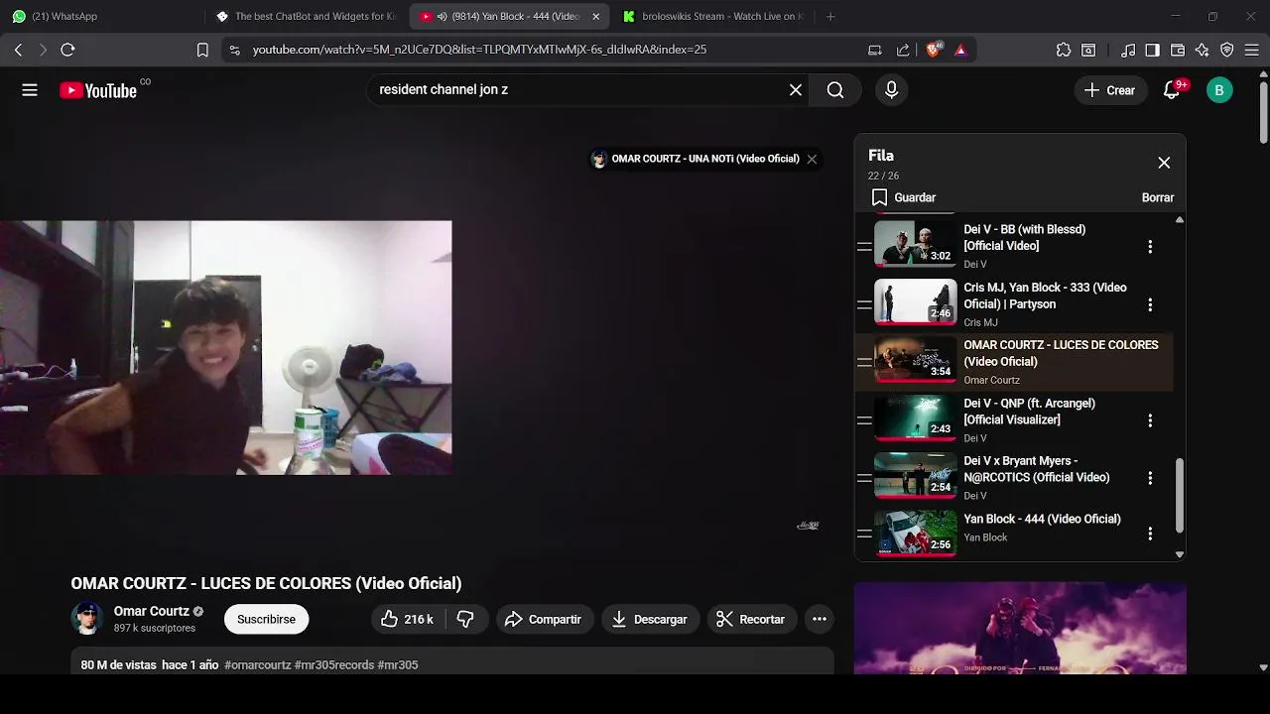
Task: Share this page from the address bar
Action: tap(903, 50)
